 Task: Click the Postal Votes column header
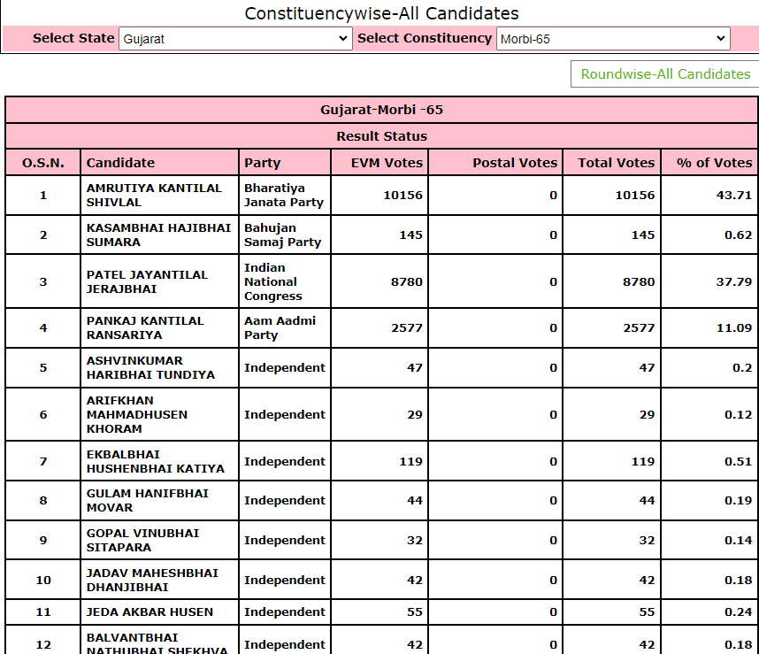point(495,162)
